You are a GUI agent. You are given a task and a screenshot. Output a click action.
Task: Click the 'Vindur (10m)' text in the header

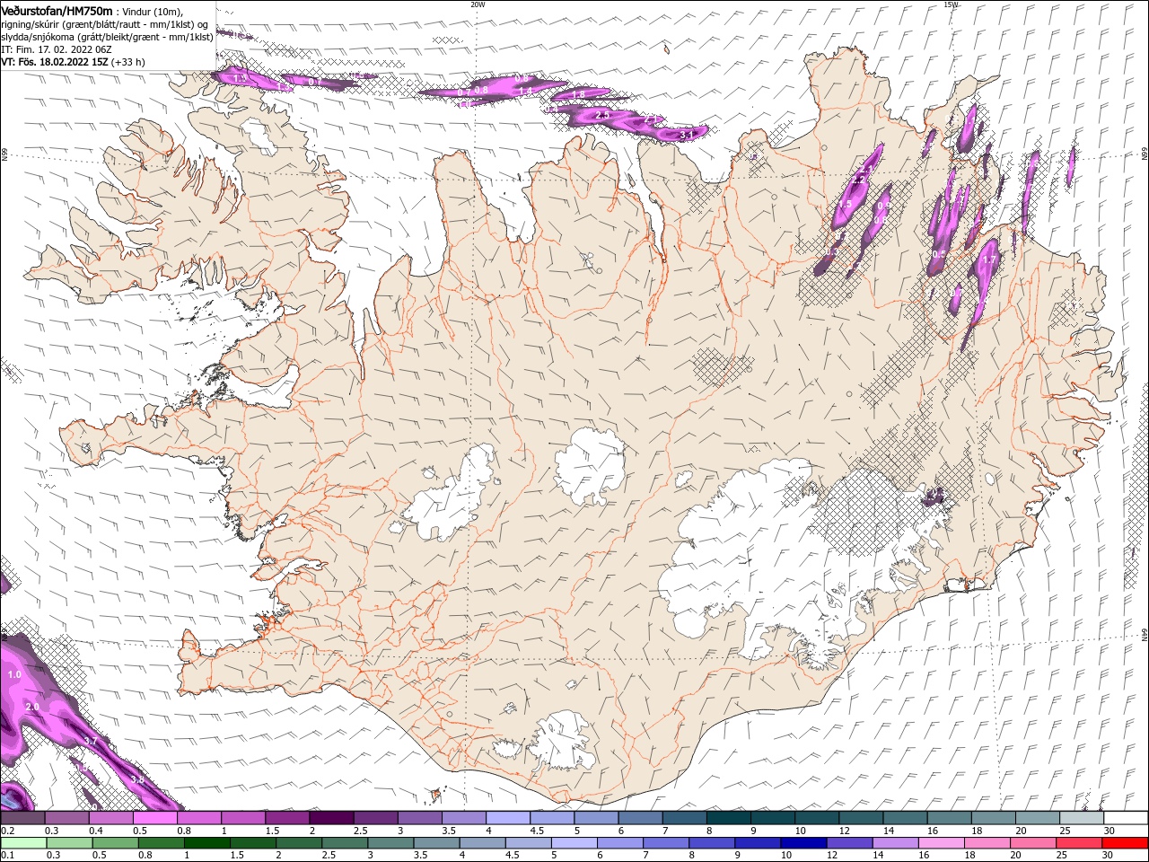(152, 11)
